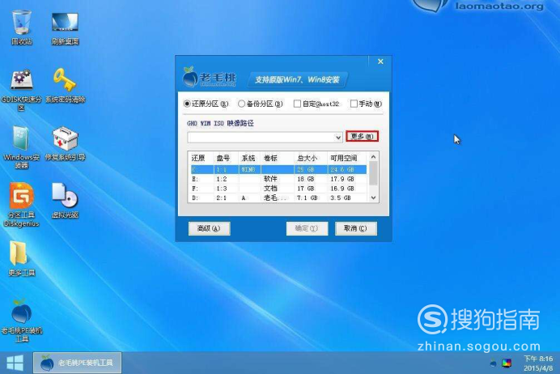This screenshot has height=374, width=560.
Task: Click the 文档 volume label cell
Action: (x=270, y=189)
